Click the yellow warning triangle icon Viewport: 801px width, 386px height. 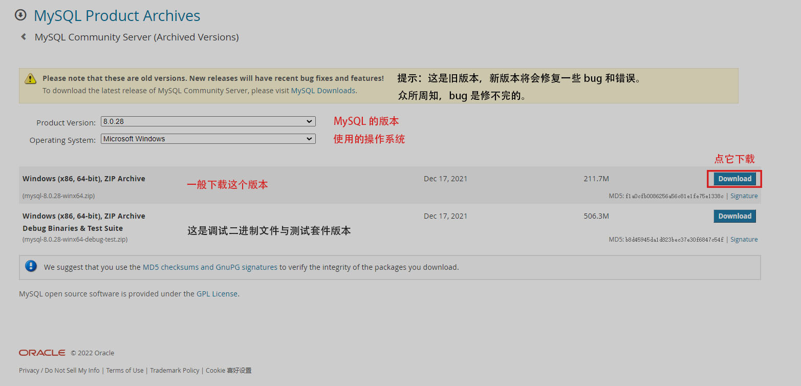(x=31, y=78)
